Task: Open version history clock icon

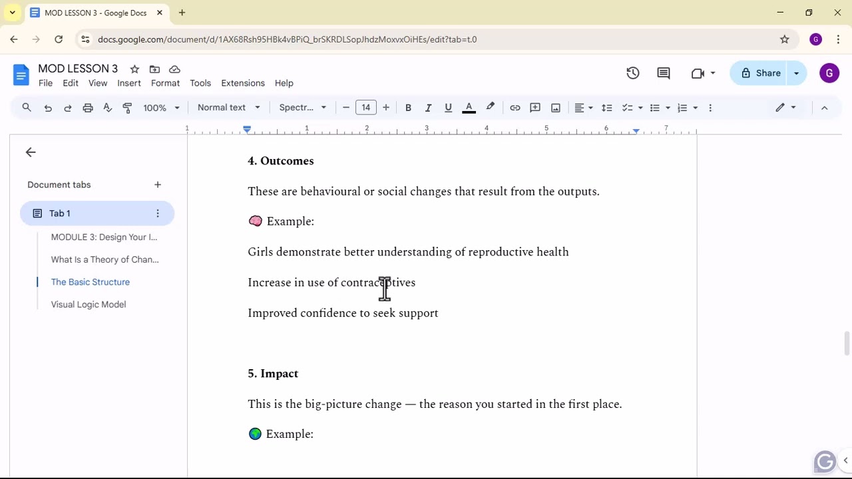Action: tap(633, 73)
